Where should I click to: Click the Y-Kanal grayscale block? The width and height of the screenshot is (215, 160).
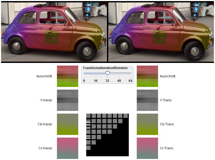click(68, 100)
